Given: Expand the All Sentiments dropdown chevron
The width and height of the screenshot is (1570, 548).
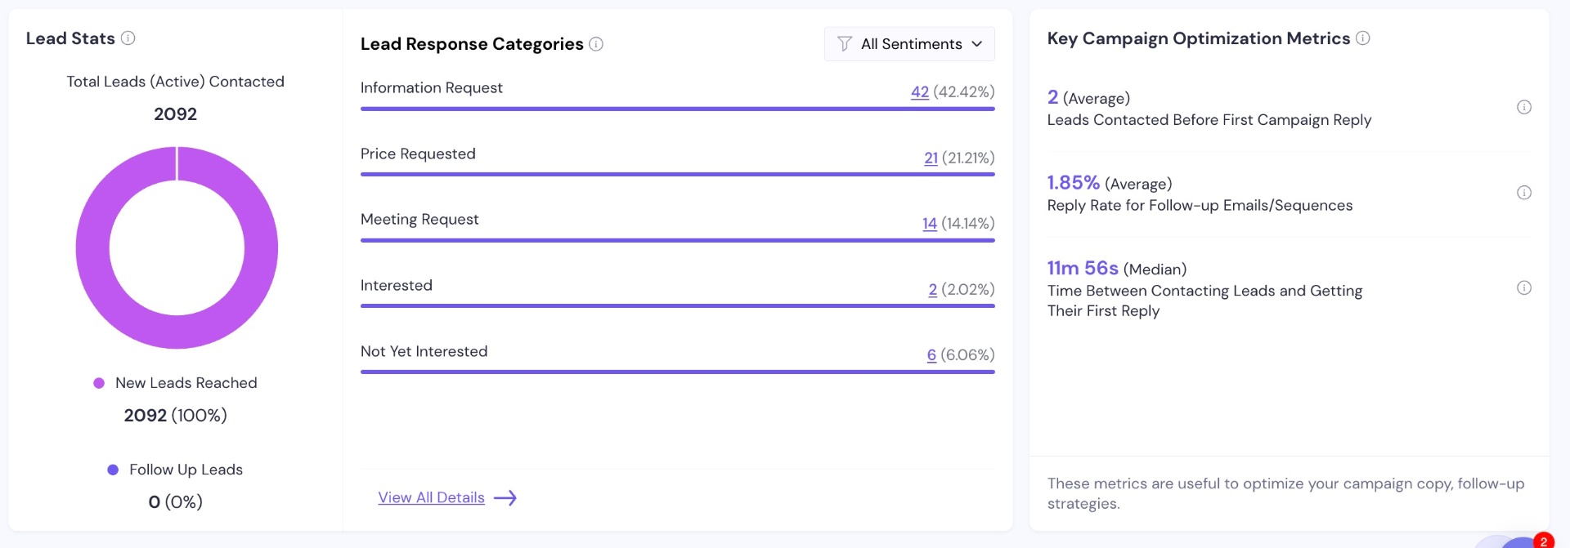Looking at the screenshot, I should [977, 44].
